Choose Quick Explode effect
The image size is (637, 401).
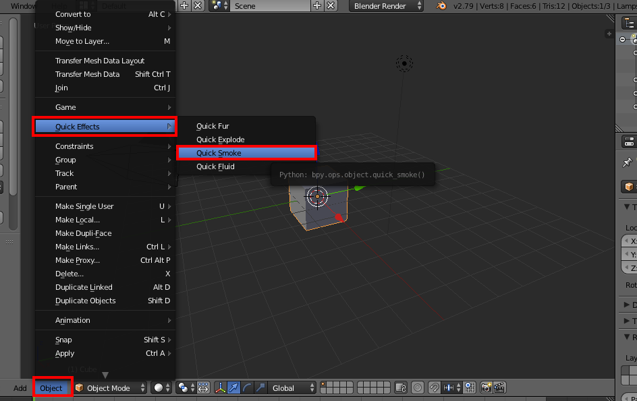click(246, 140)
